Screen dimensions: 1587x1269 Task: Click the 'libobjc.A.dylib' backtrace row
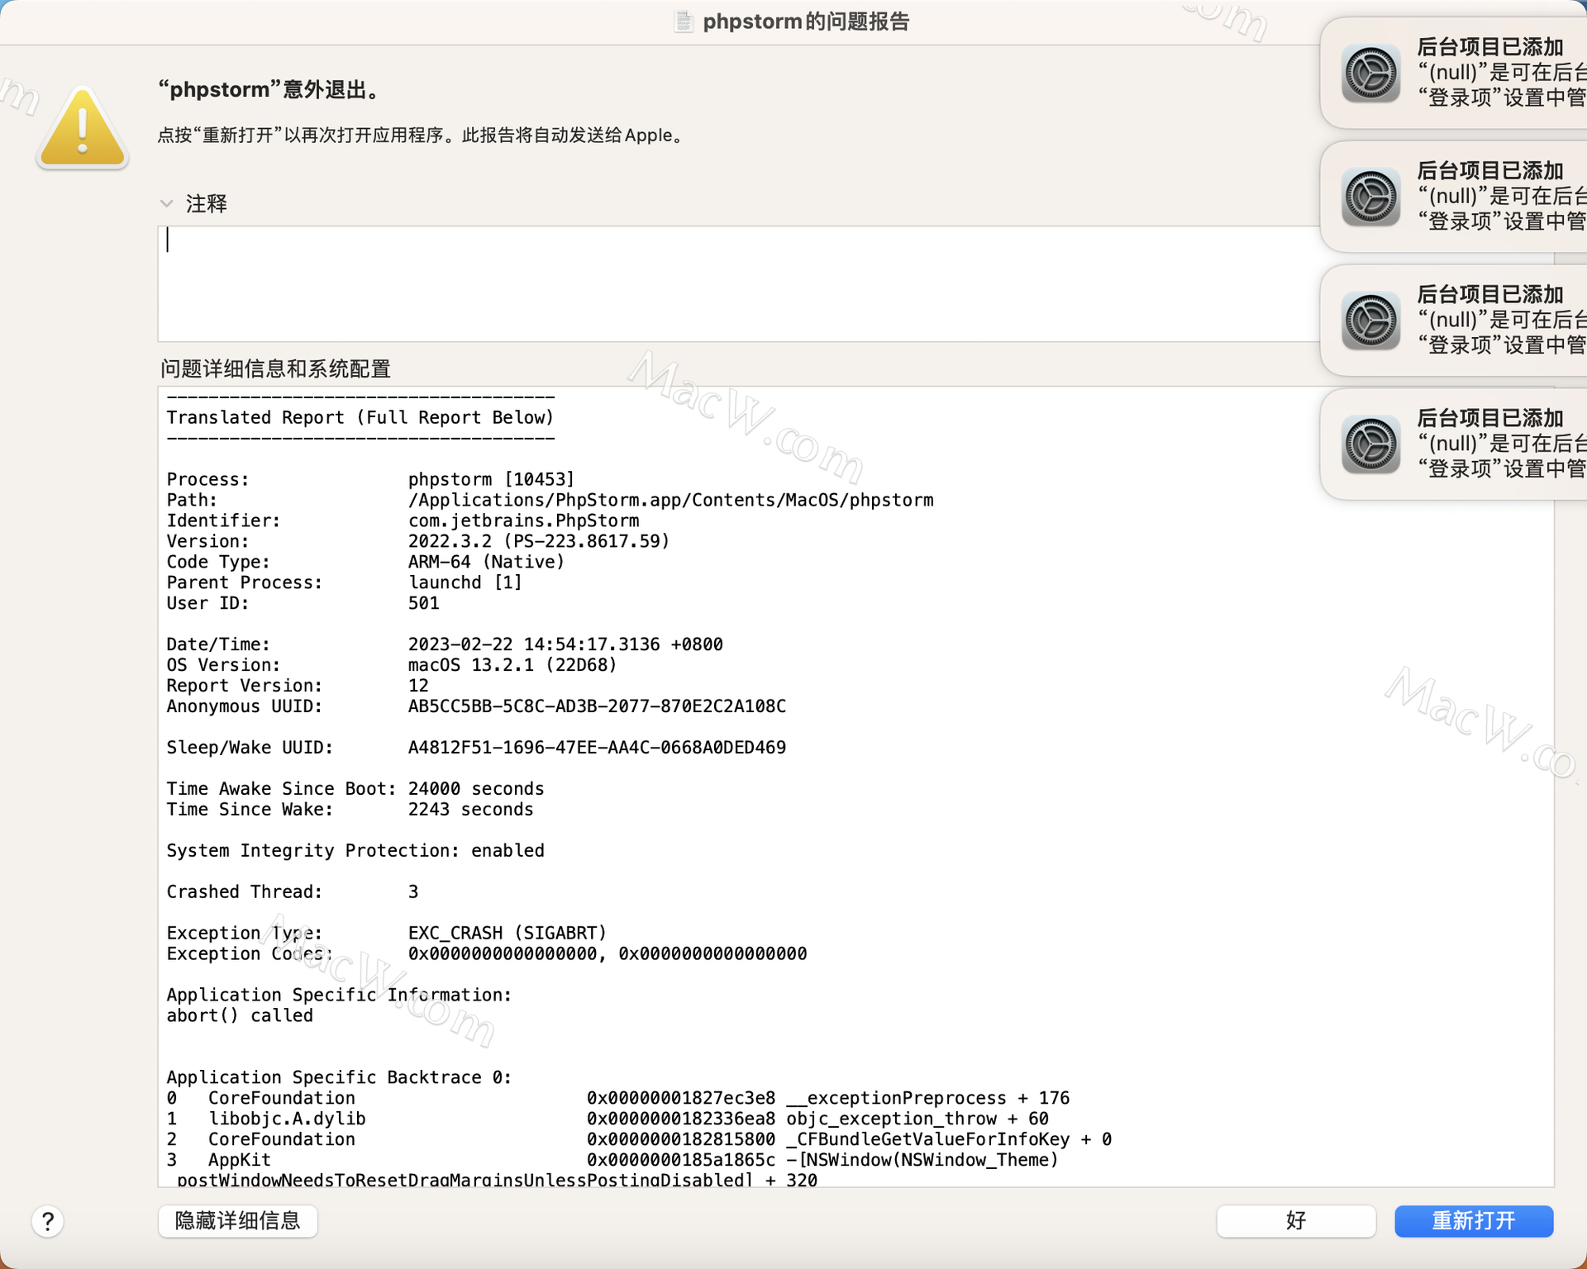click(x=608, y=1120)
